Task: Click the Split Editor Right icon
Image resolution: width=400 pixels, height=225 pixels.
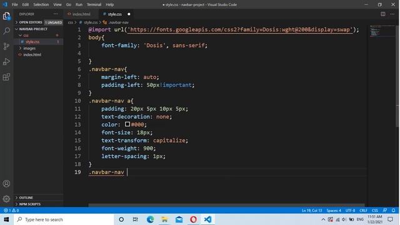Action: [383, 14]
